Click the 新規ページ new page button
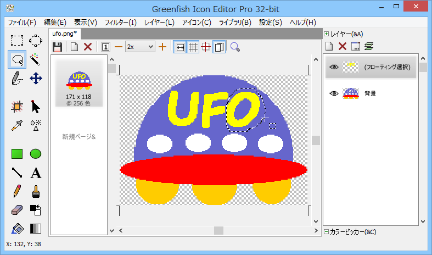 78,136
